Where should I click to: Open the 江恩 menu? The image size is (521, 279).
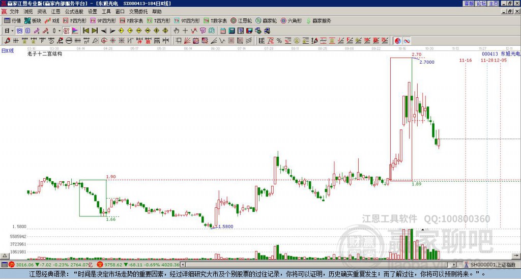56,12
